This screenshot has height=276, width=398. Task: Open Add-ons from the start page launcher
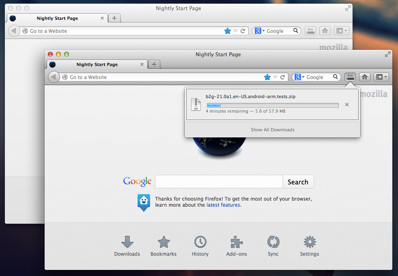[237, 246]
